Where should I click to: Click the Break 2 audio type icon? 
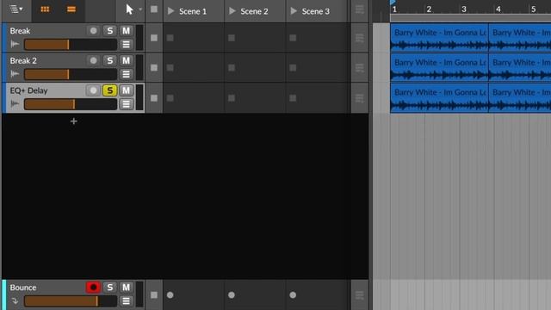tap(15, 74)
